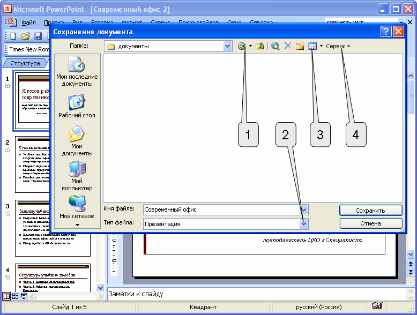Select slide 2 thumbnail in PowerPoint panel
Viewport: 417px width, 315px height.
[33, 164]
